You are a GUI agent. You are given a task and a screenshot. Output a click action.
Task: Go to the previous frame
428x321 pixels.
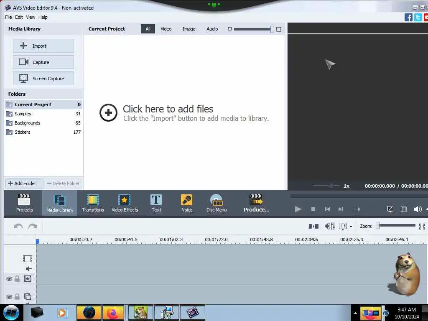coord(327,209)
